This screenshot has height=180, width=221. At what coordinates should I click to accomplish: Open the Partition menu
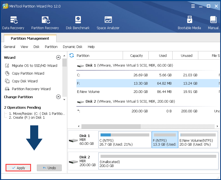pos(51,47)
